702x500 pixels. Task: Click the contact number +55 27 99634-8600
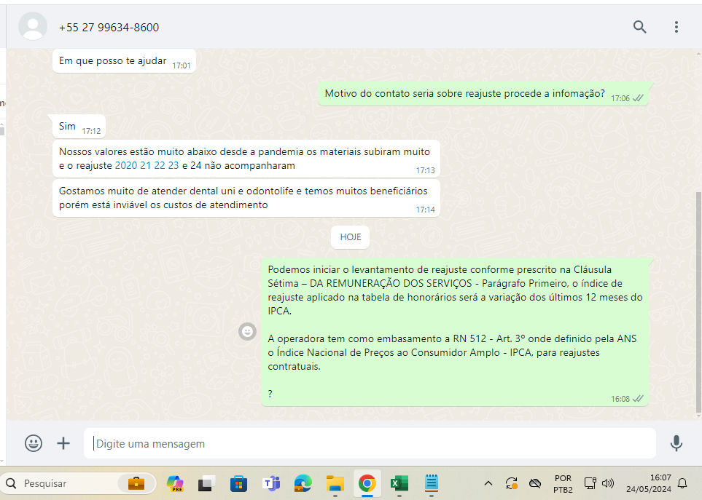(x=109, y=28)
